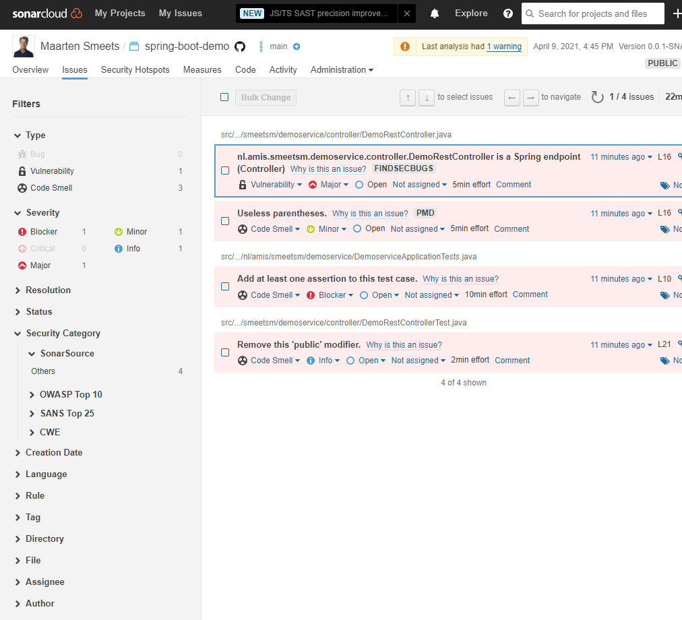The image size is (682, 620).
Task: Switch to the Security Hotspots tab
Action: point(135,69)
